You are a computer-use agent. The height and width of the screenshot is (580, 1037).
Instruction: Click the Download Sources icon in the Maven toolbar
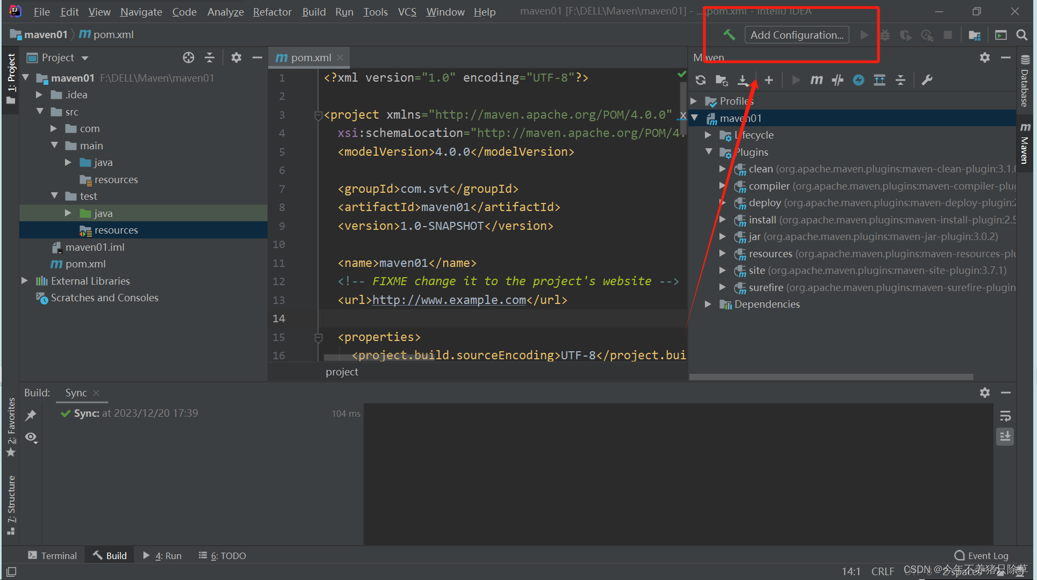click(x=743, y=80)
